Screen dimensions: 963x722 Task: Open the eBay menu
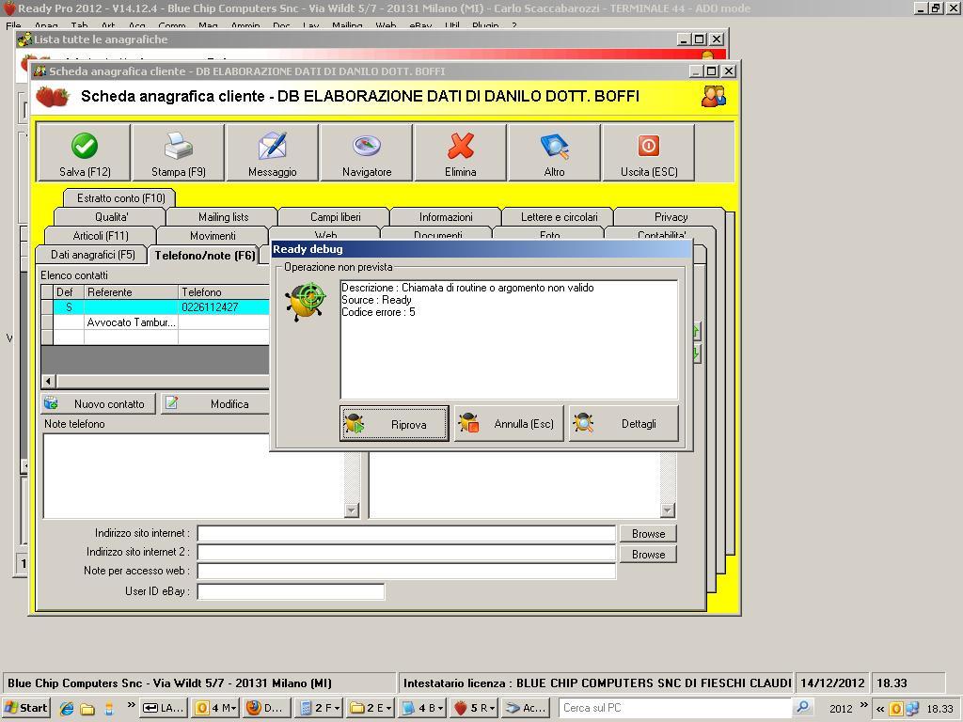click(419, 25)
